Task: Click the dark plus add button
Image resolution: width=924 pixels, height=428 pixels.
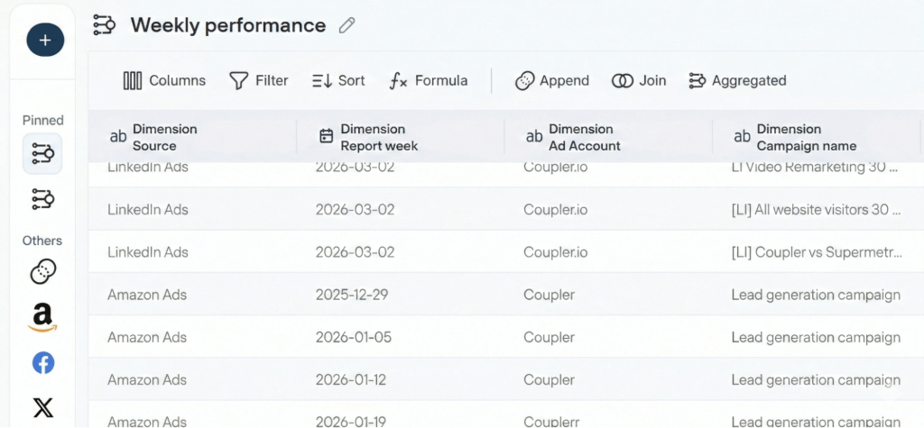Action: point(45,40)
